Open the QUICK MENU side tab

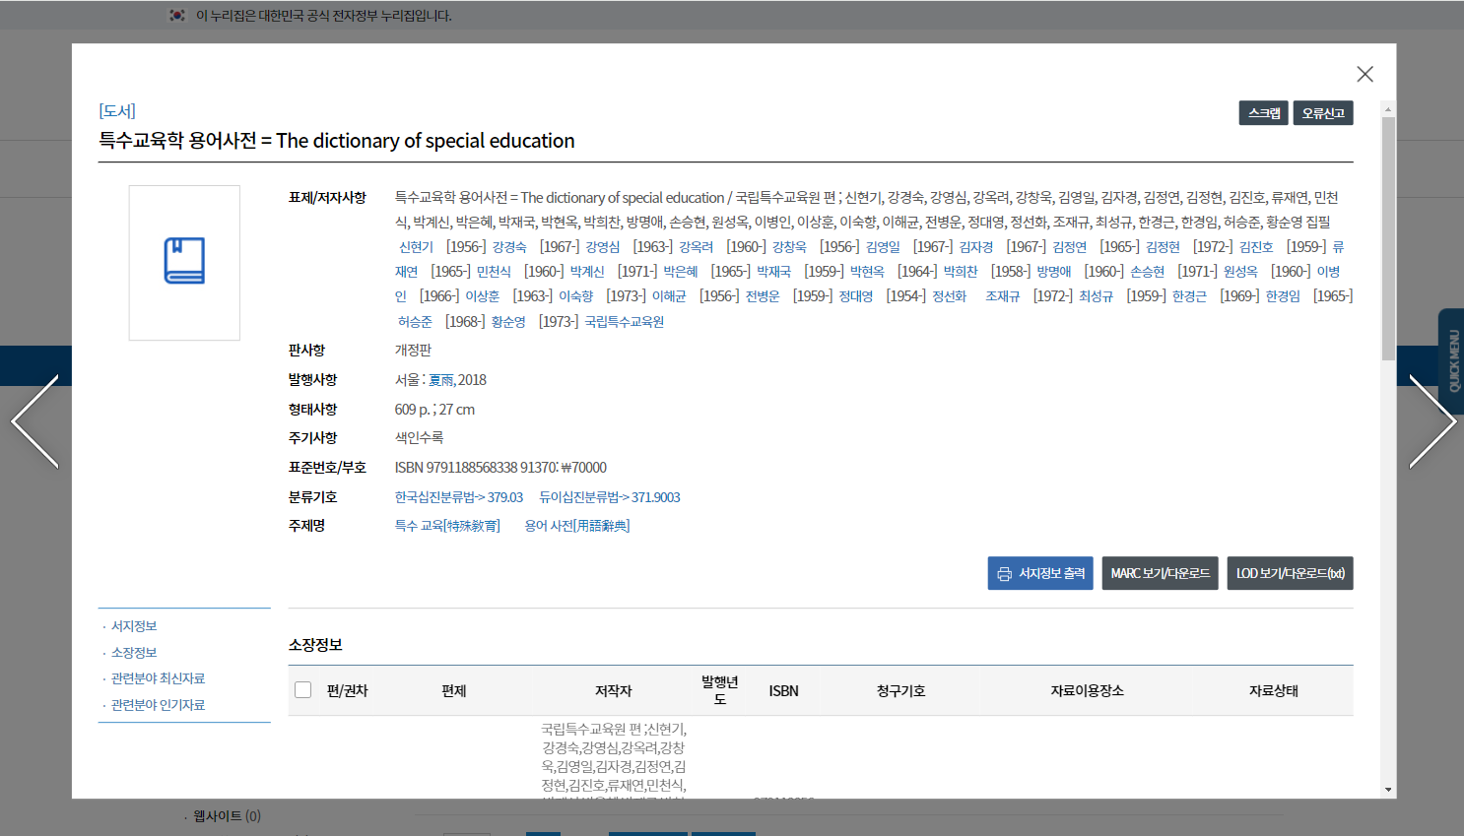coord(1452,360)
